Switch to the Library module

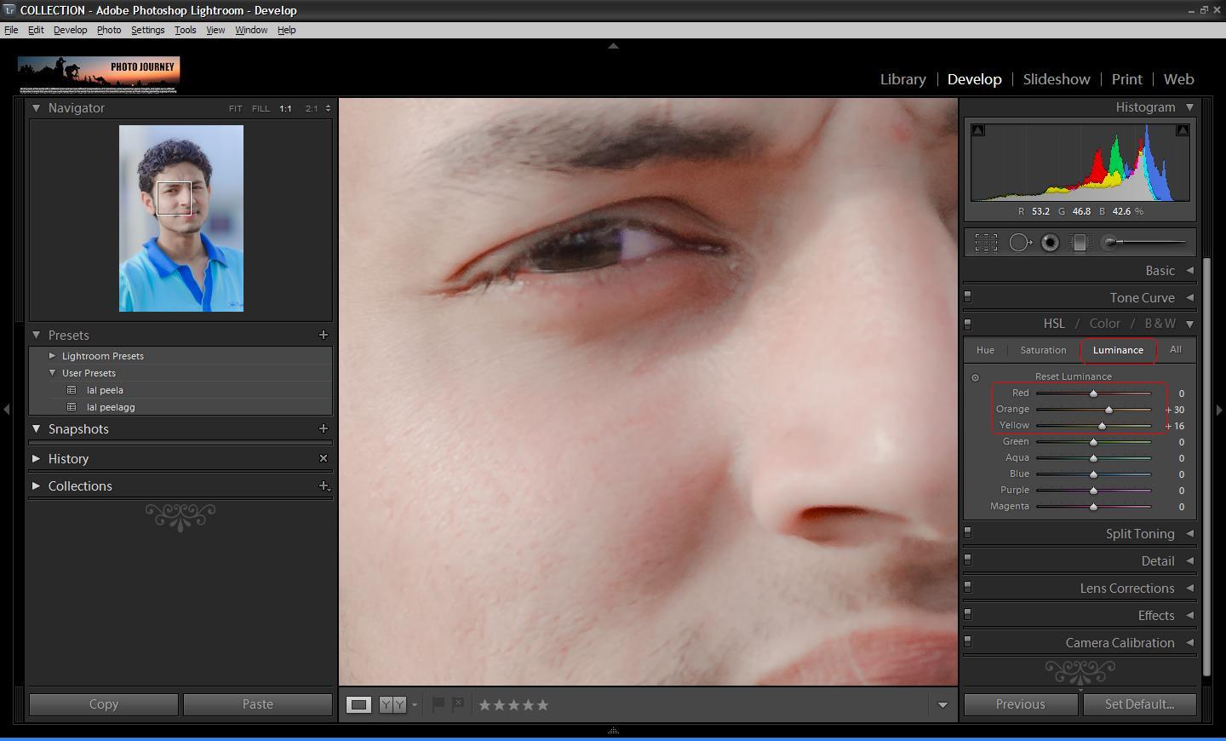click(x=902, y=78)
